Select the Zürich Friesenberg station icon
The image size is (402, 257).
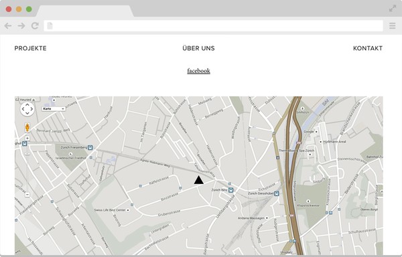(90, 147)
